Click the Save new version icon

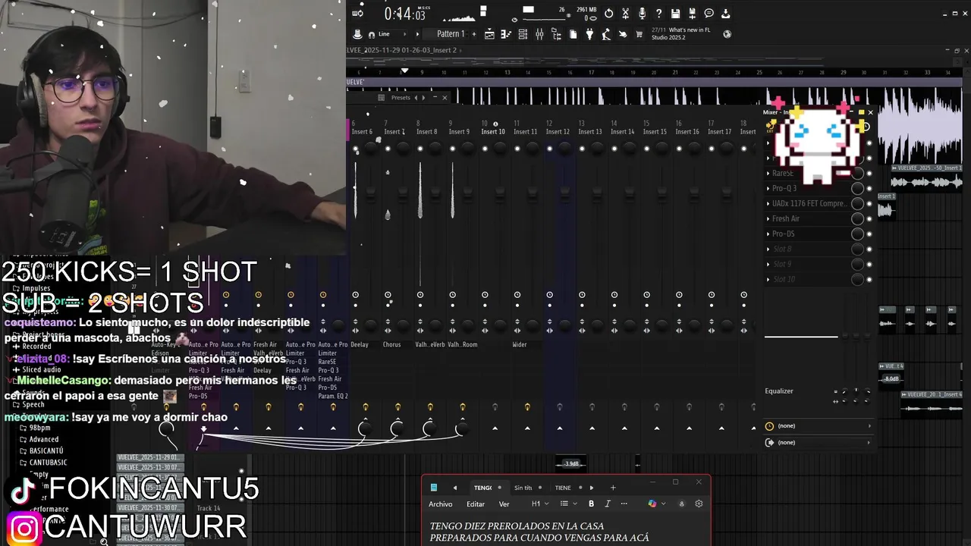coord(692,14)
